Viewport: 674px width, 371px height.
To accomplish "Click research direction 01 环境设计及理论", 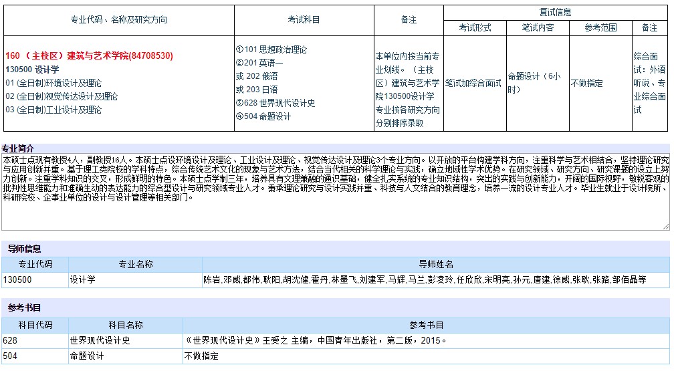I will (x=53, y=83).
